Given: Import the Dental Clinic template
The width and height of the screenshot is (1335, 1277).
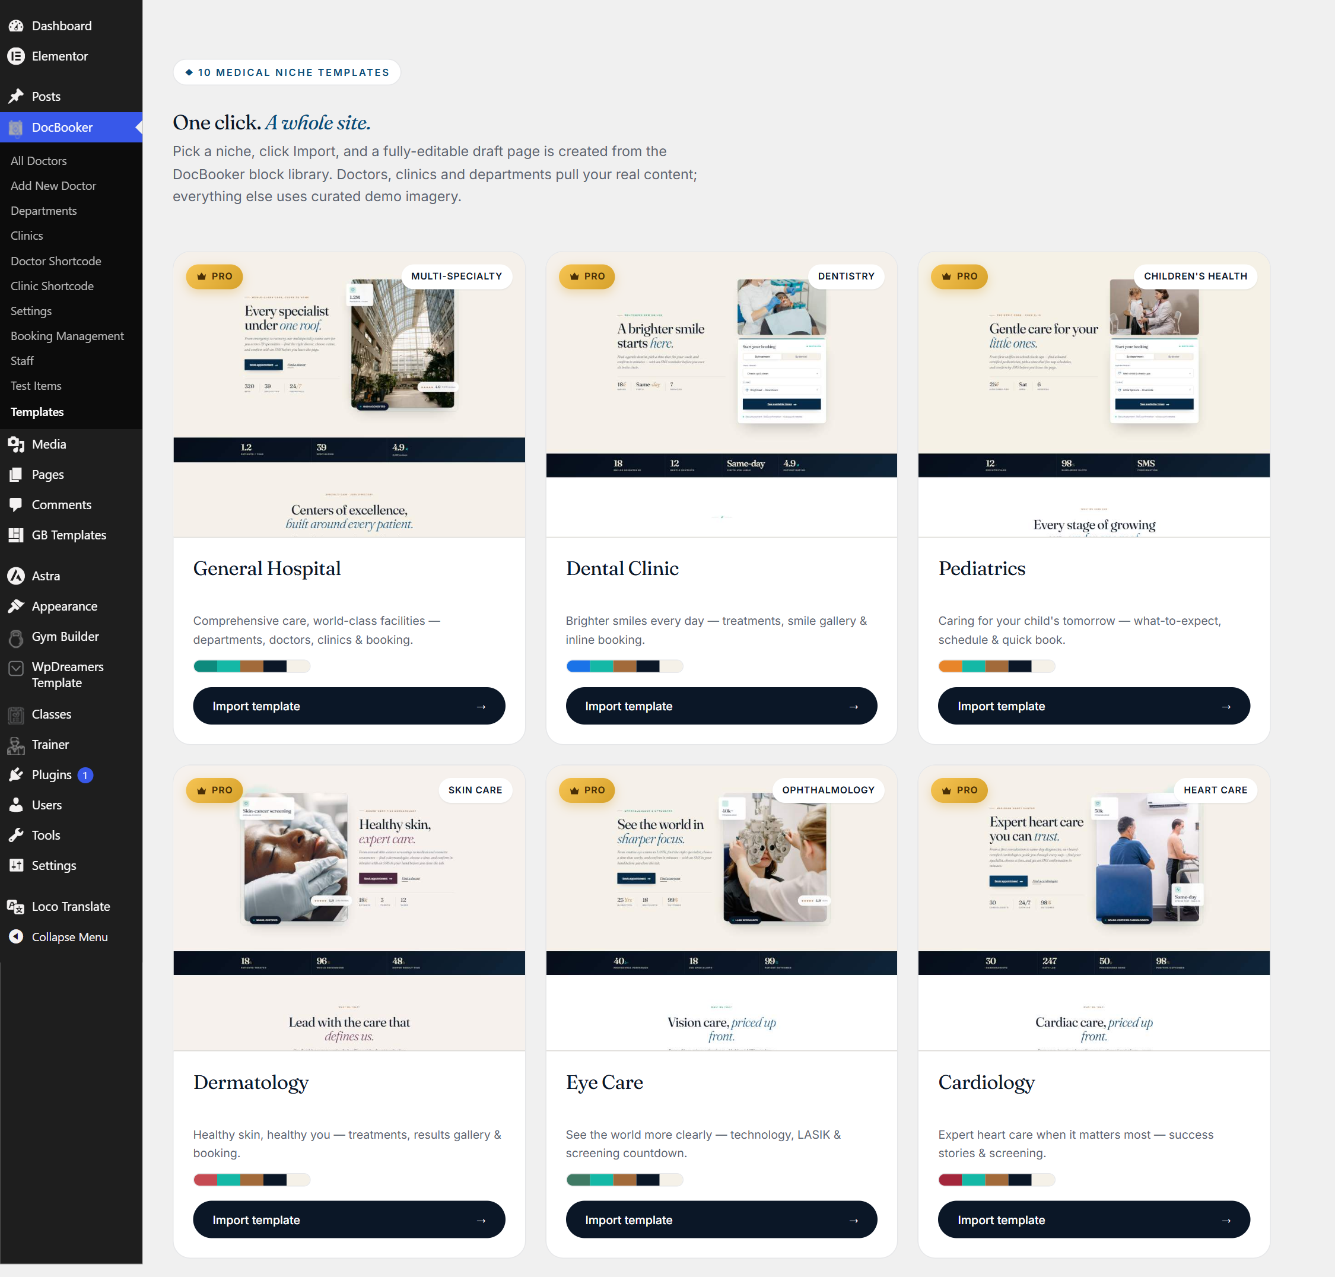Looking at the screenshot, I should [721, 706].
